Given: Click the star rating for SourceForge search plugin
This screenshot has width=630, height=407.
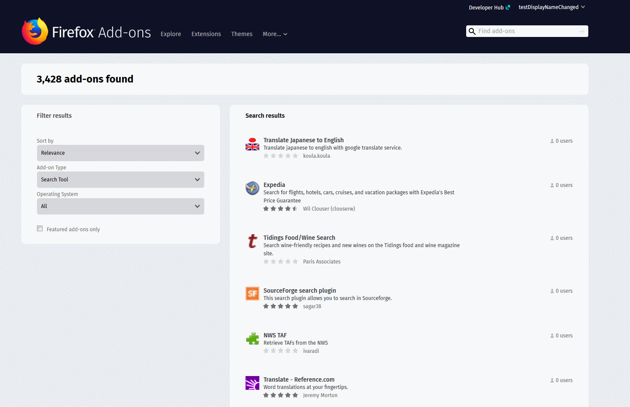Looking at the screenshot, I should pyautogui.click(x=280, y=306).
